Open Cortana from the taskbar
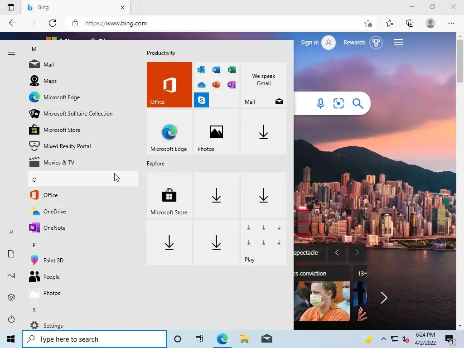Viewport: 464px width, 348px height. click(x=178, y=339)
